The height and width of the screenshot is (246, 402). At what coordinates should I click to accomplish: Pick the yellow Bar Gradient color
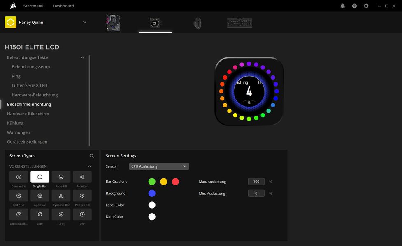coord(164,182)
